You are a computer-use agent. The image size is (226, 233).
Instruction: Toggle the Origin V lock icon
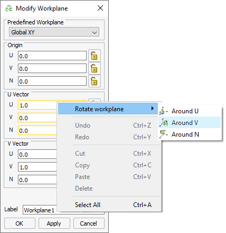(x=95, y=68)
